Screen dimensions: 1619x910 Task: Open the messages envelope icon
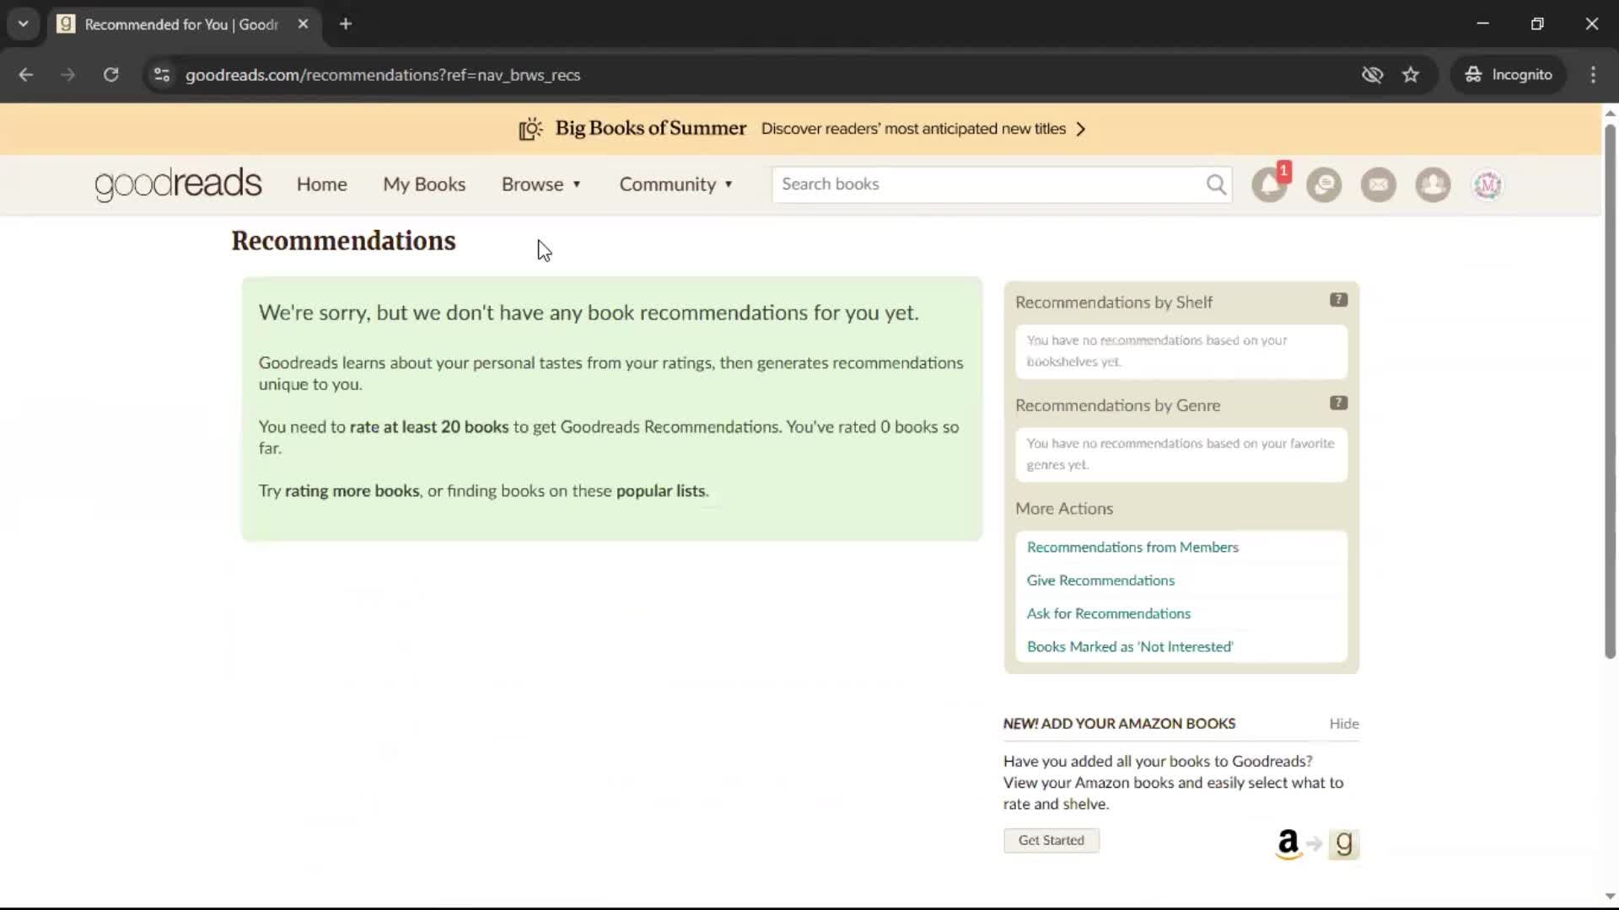pos(1379,185)
